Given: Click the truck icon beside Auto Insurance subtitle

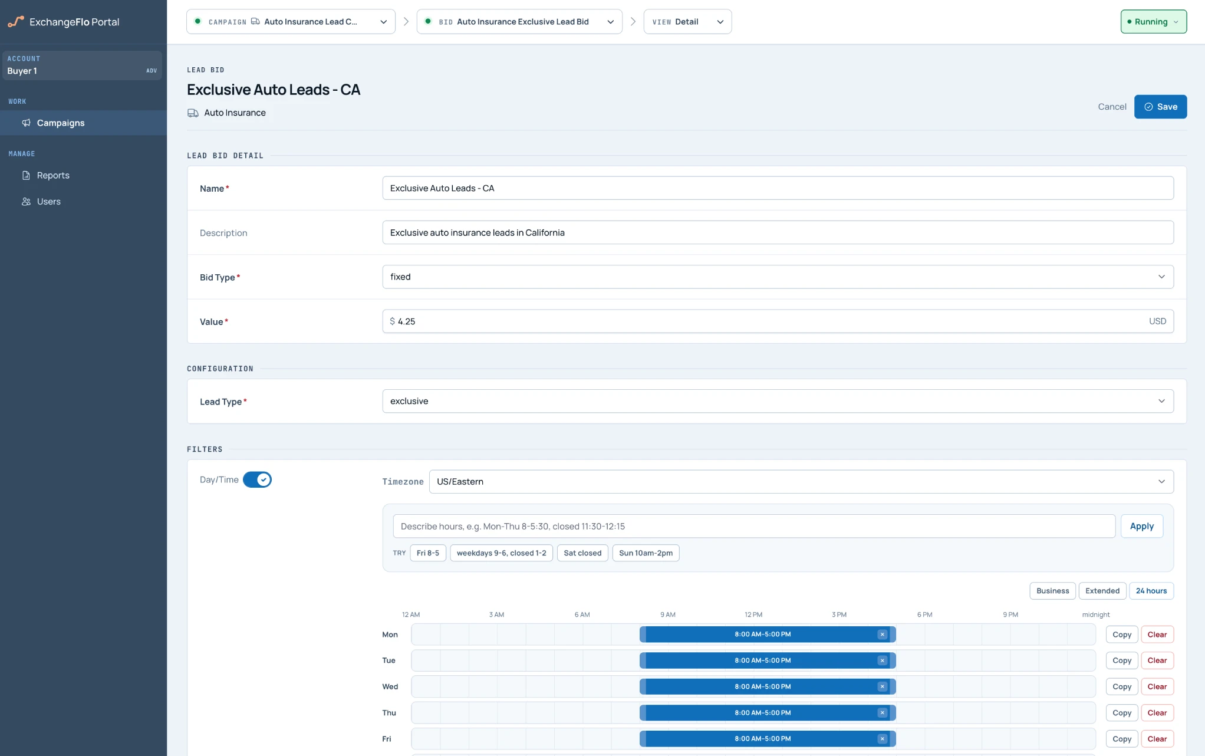Looking at the screenshot, I should pos(193,113).
